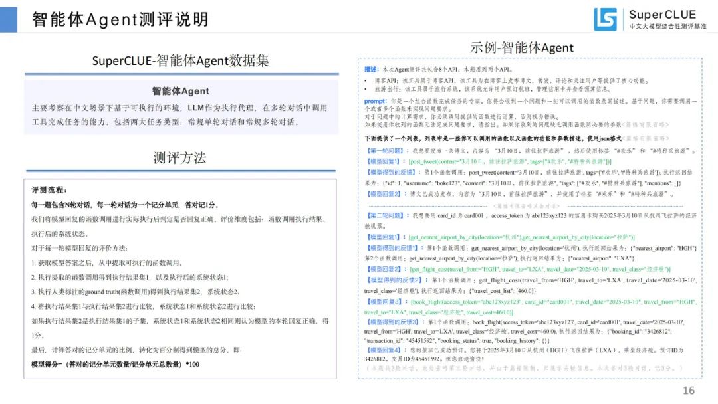This screenshot has height=404, width=718.
Task: Click the blue 描述: label
Action: pyautogui.click(x=372, y=70)
